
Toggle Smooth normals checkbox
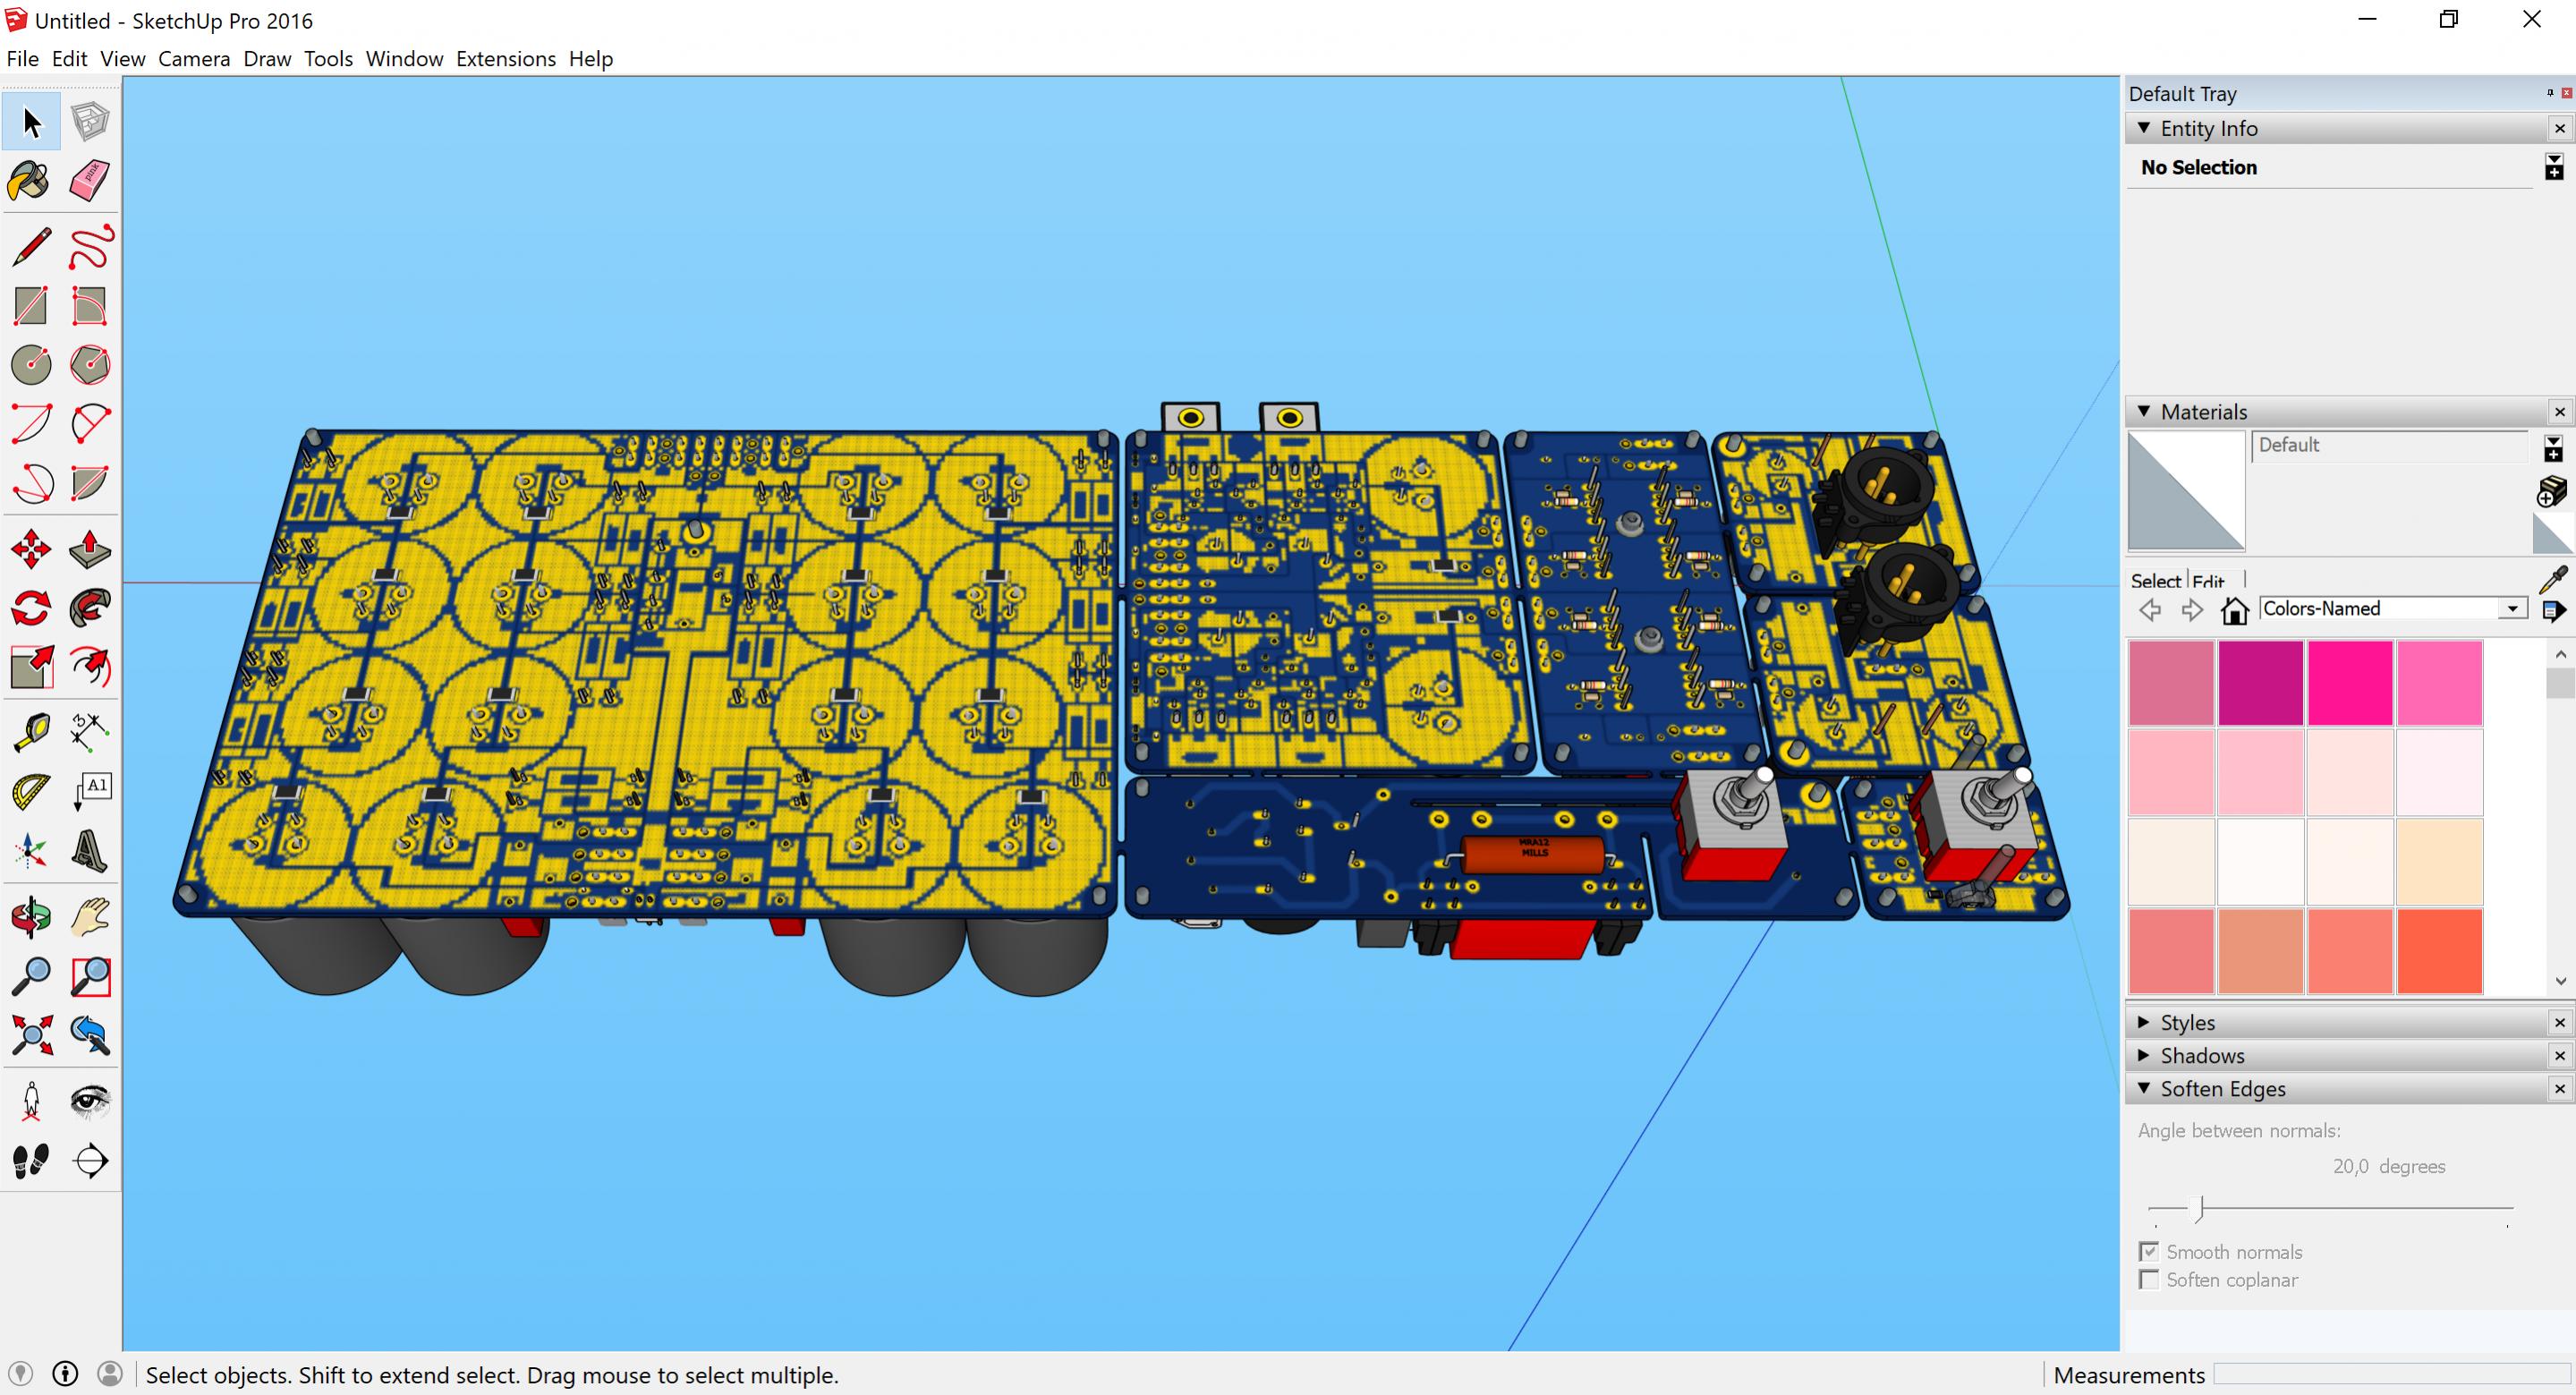(2148, 1252)
